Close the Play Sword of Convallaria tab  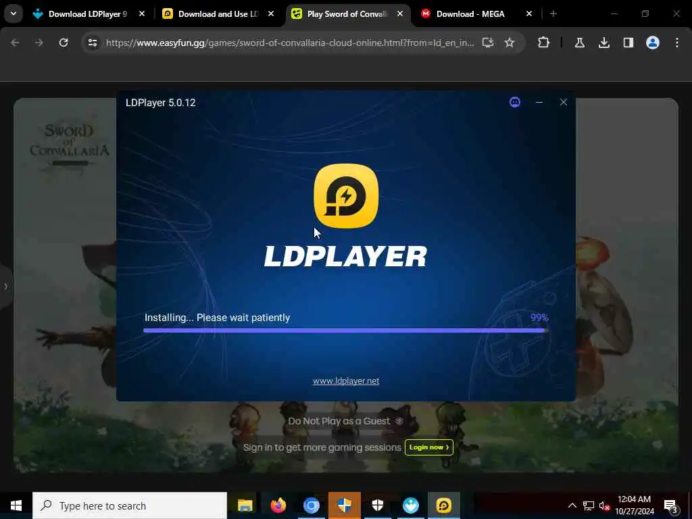click(400, 14)
